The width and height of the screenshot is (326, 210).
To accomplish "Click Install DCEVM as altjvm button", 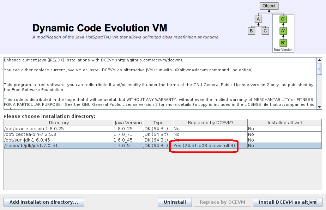I will tap(288, 202).
